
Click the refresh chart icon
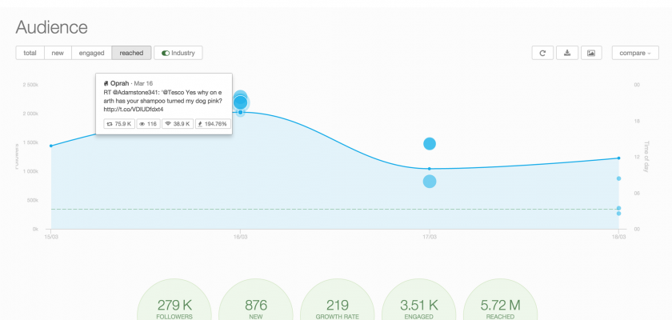pyautogui.click(x=542, y=53)
